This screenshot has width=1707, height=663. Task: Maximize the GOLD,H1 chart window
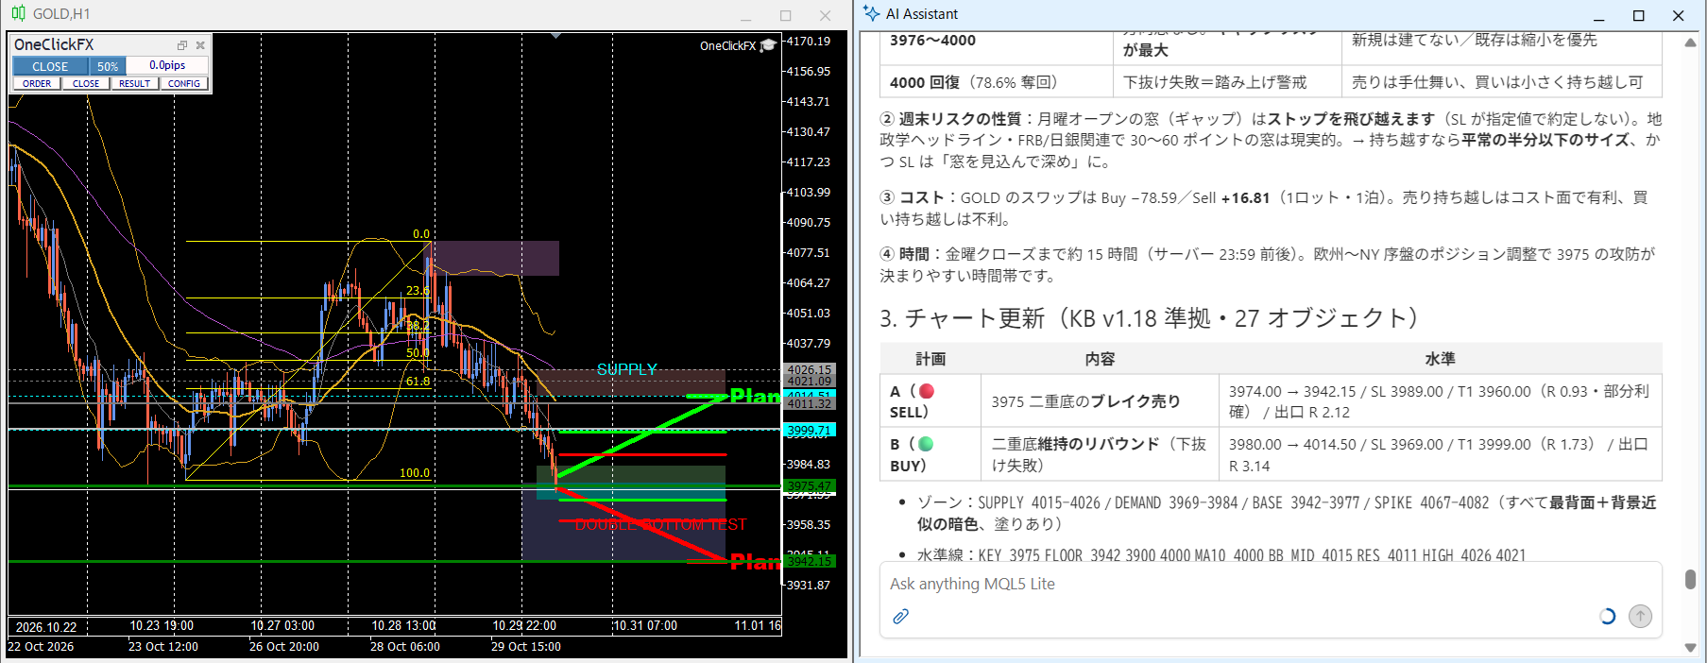(785, 15)
